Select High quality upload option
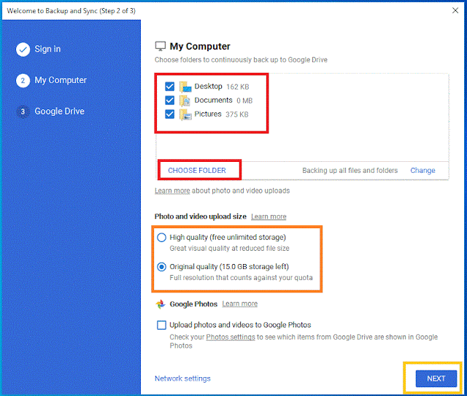Image resolution: width=467 pixels, height=396 pixels. point(161,238)
